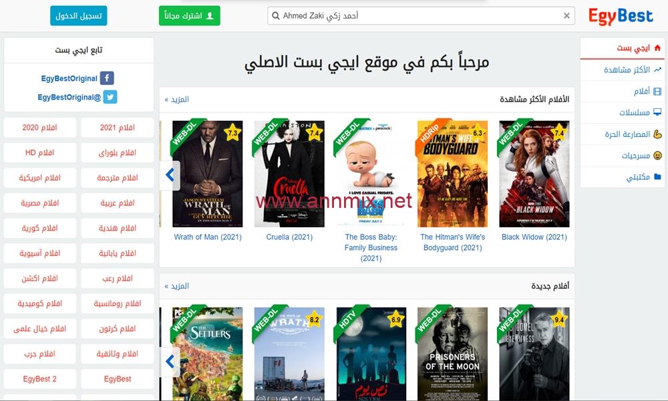Viewport: 668px width, 401px height.
Task: Open the movies أفلام menu item
Action: pos(622,91)
